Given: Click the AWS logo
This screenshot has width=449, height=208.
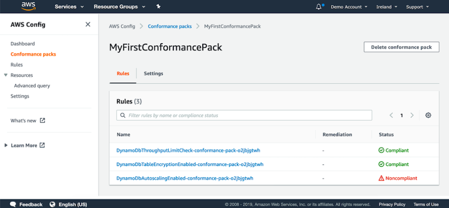Looking at the screenshot, I should point(28,6).
